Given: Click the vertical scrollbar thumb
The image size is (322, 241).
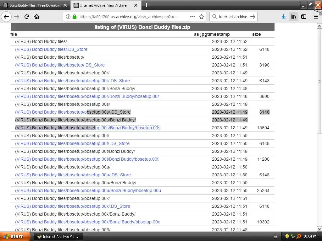Looking at the screenshot, I should click(319, 81).
